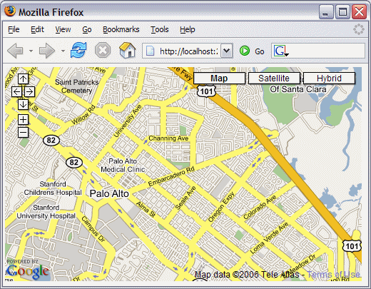Pan the map up with the arrow
Viewport: 371px width, 289px height.
[x=23, y=78]
